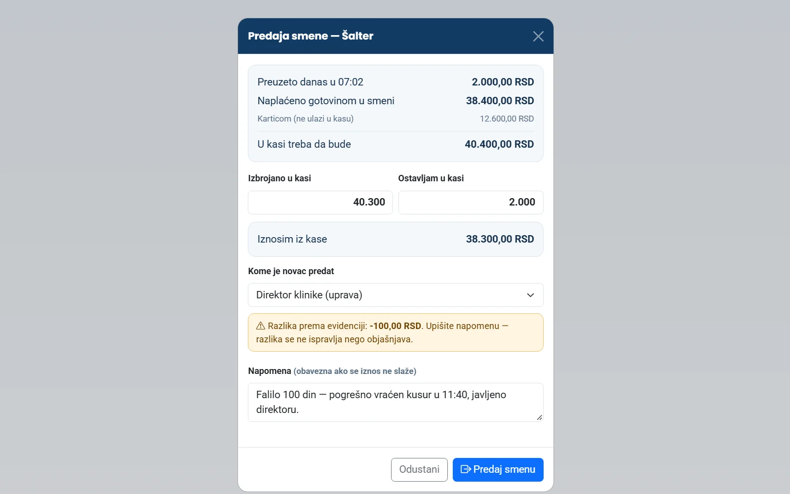
Task: Click the Karticom (ne ulazi u kasu) row
Action: (x=395, y=119)
